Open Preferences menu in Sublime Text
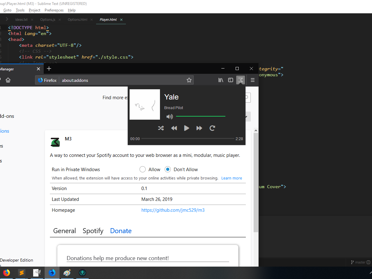The width and height of the screenshot is (372, 279). coord(54,10)
